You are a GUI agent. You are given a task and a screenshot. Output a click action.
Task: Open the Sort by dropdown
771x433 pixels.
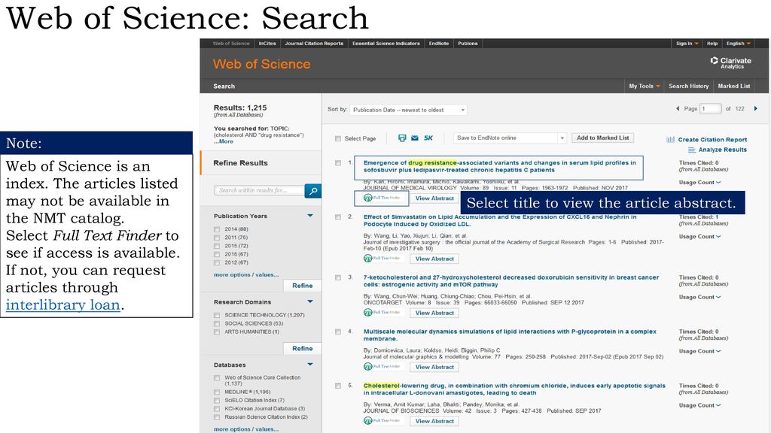(408, 110)
